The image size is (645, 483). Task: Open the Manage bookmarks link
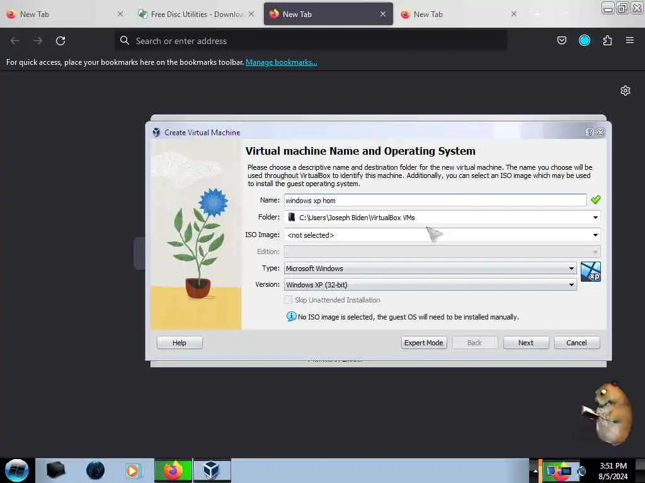coord(282,62)
